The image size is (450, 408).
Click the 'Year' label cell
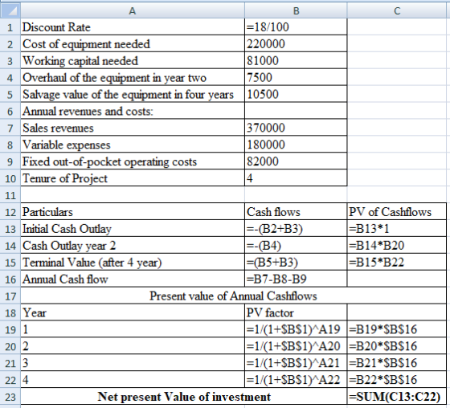[x=133, y=312]
